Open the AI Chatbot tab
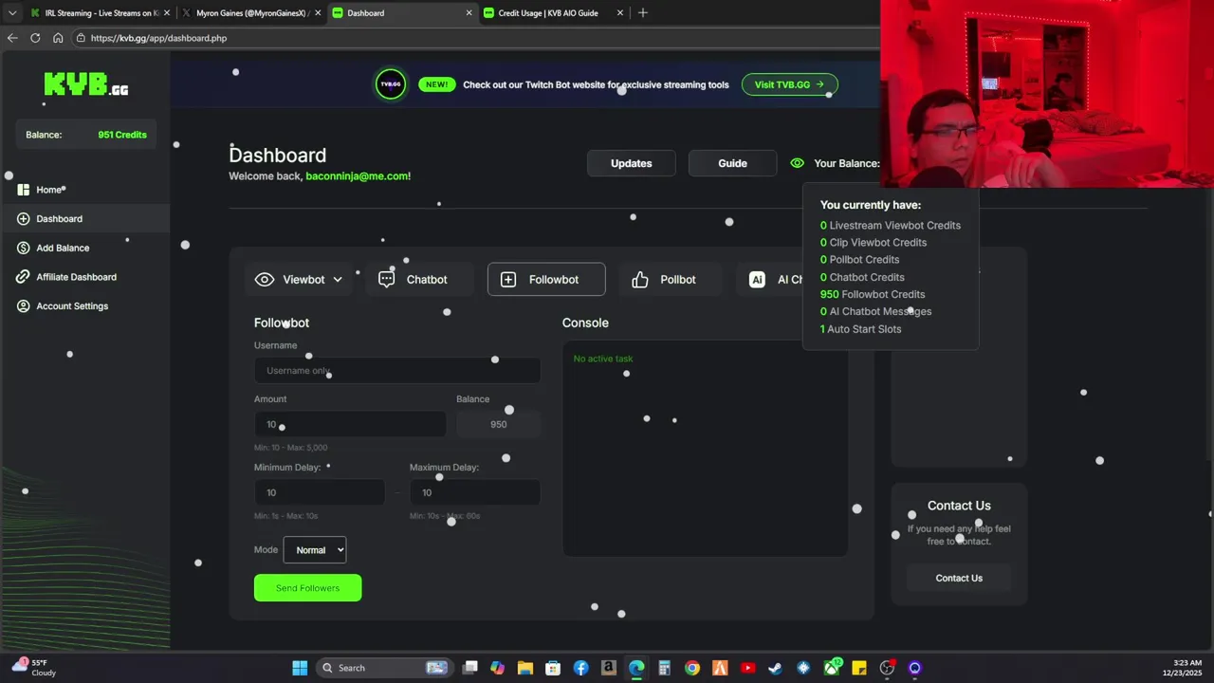This screenshot has width=1214, height=683. point(778,280)
